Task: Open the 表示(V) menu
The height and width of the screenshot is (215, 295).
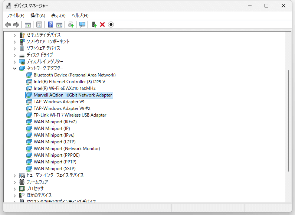Action: pyautogui.click(x=58, y=15)
